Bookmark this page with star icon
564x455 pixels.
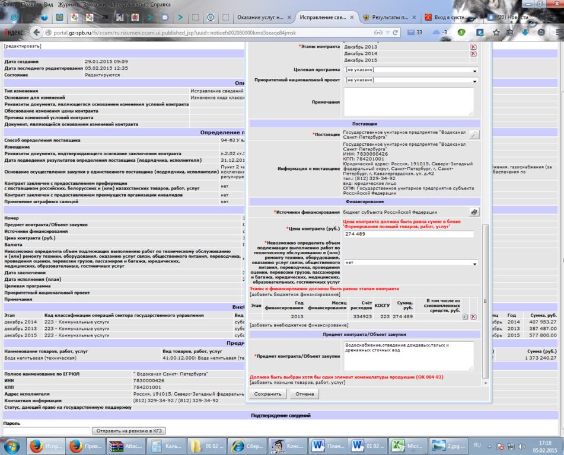coord(496,33)
